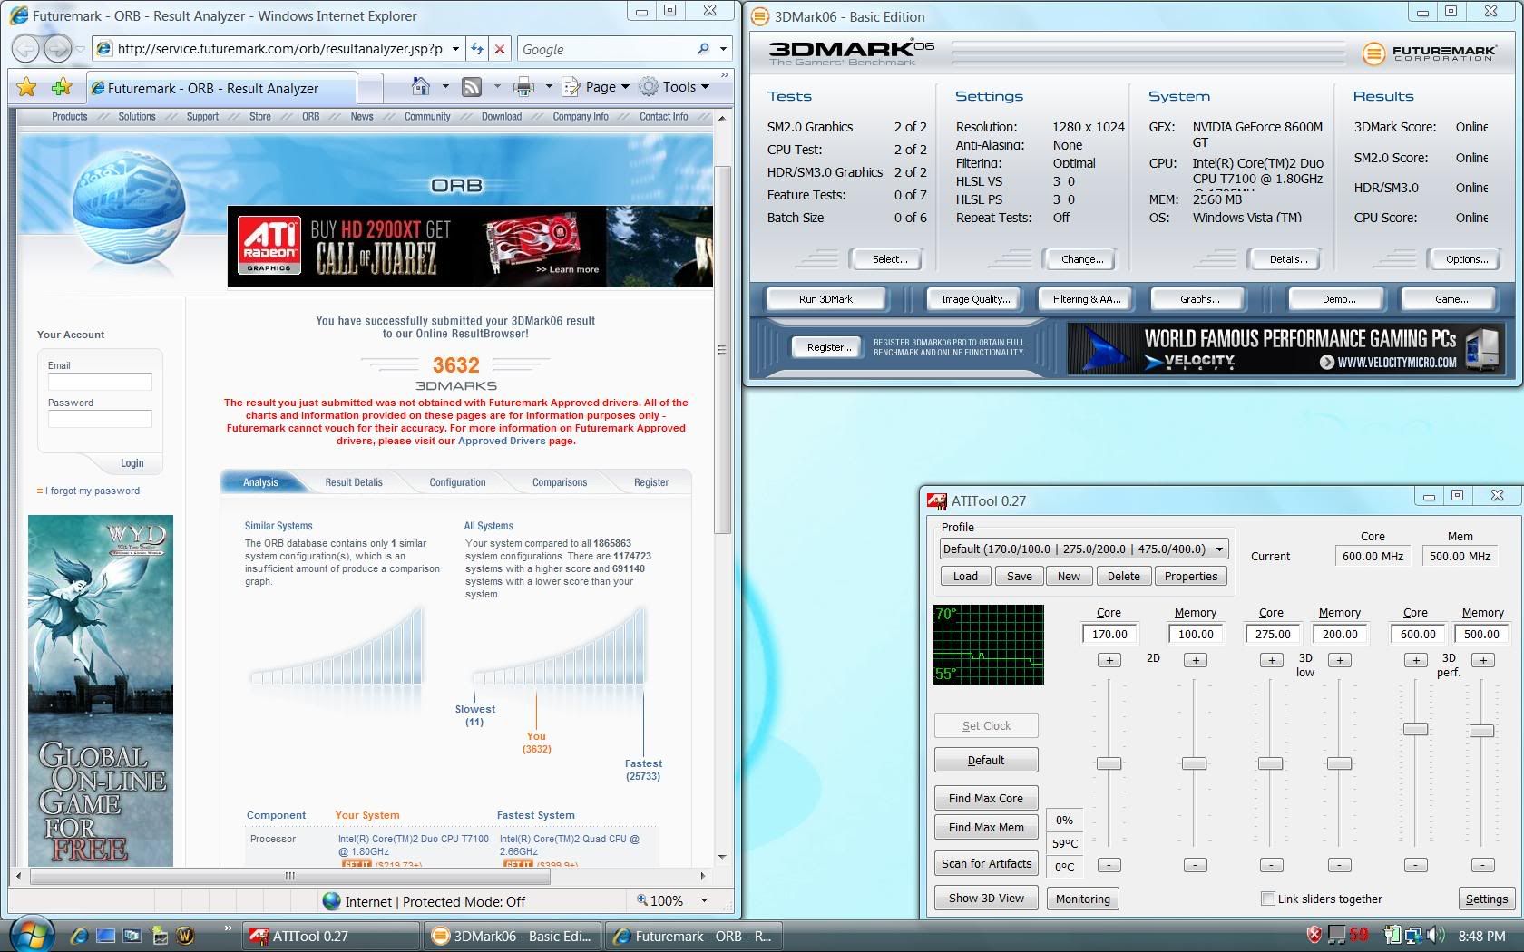
Task: Click the Velocity Micro gaming PCs banner
Action: pyautogui.click(x=1285, y=349)
